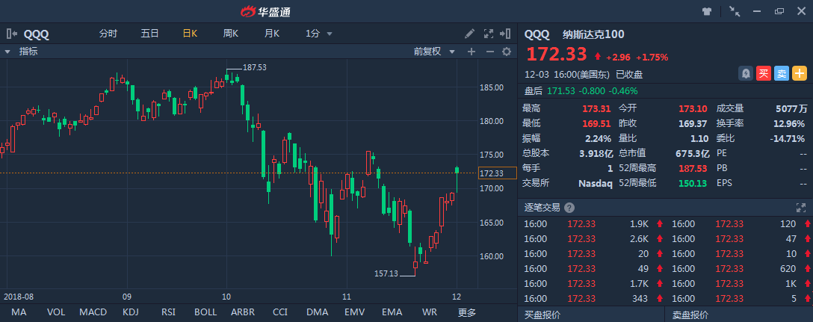Set price alert with bell icon
Viewport: 813px width, 322px height.
[746, 74]
